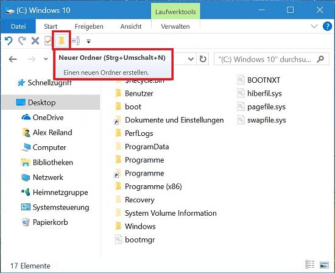Select Dokumente und Einstellungen shortcut
Screen dimensions: 335x273
tap(174, 120)
